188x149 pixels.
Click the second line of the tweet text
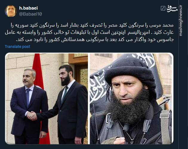pos(89,33)
